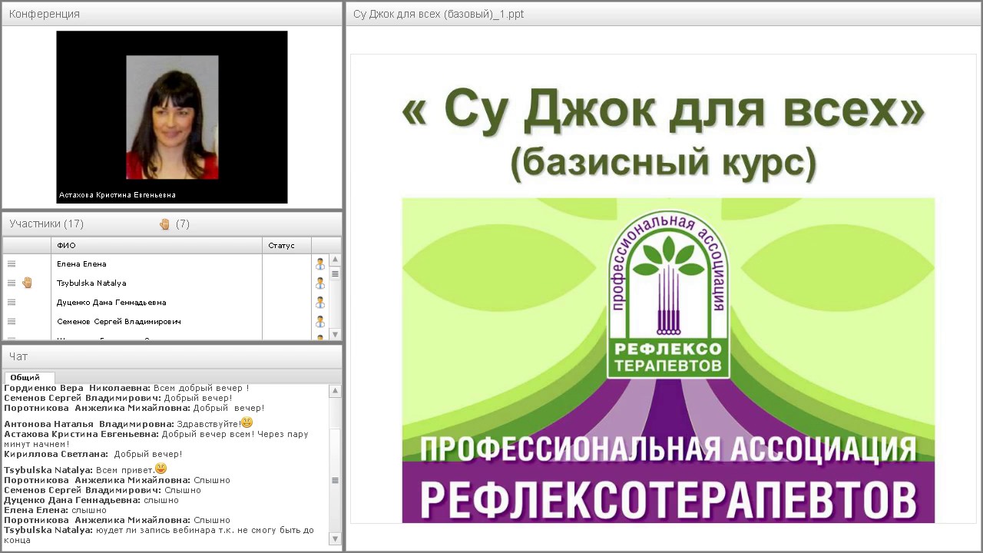Click Tsybulska's message about запись вебинара
The height and width of the screenshot is (553, 983).
coord(159,535)
